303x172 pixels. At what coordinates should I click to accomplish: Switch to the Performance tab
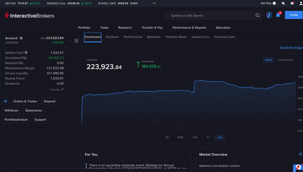tap(133, 37)
